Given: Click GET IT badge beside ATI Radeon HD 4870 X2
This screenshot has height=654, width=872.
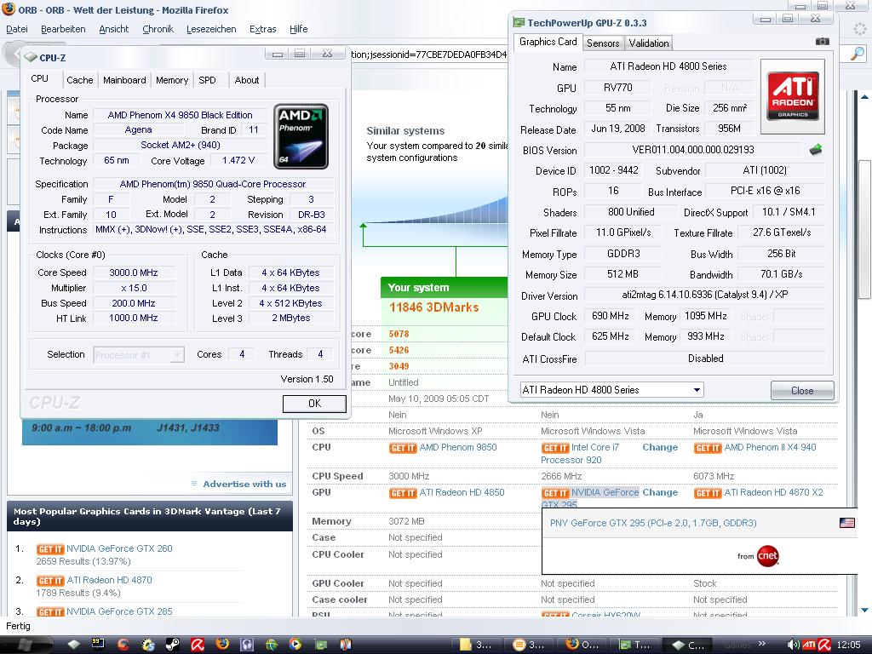Looking at the screenshot, I should 708,493.
